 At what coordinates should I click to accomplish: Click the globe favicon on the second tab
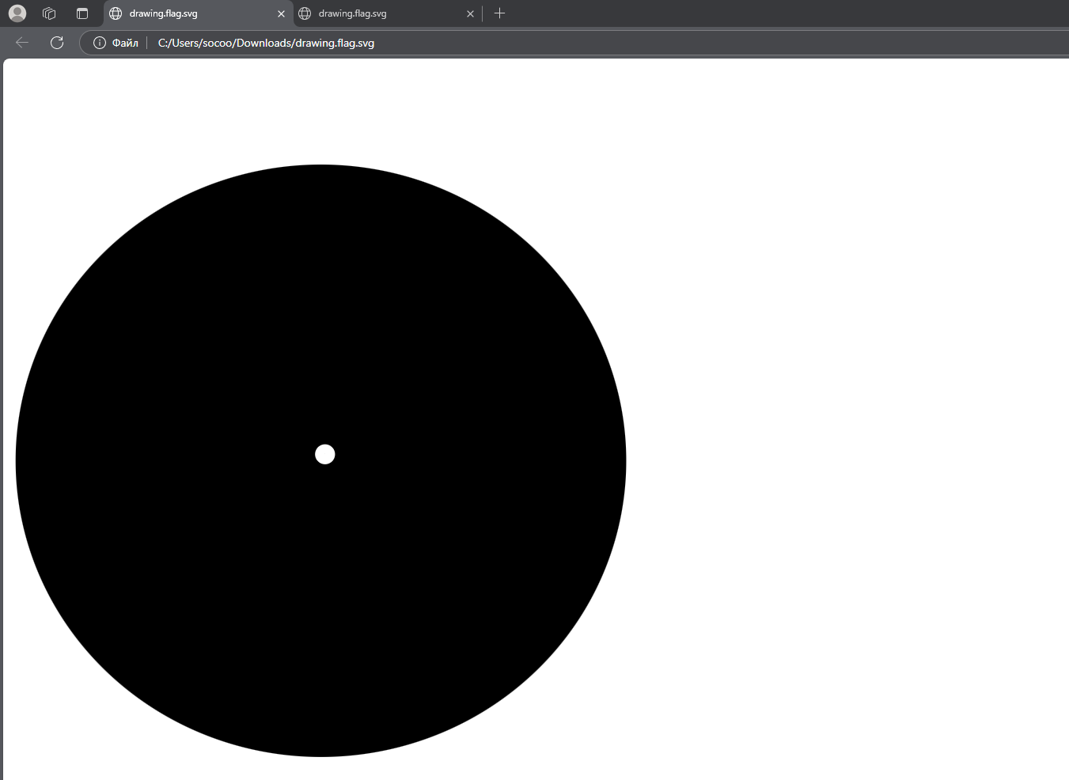tap(305, 13)
